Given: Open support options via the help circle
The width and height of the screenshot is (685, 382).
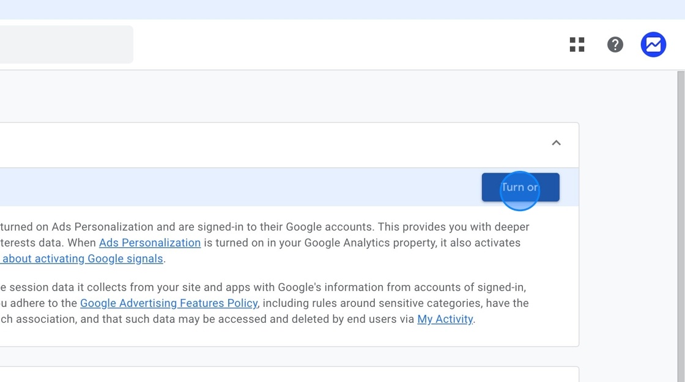Looking at the screenshot, I should tap(615, 45).
